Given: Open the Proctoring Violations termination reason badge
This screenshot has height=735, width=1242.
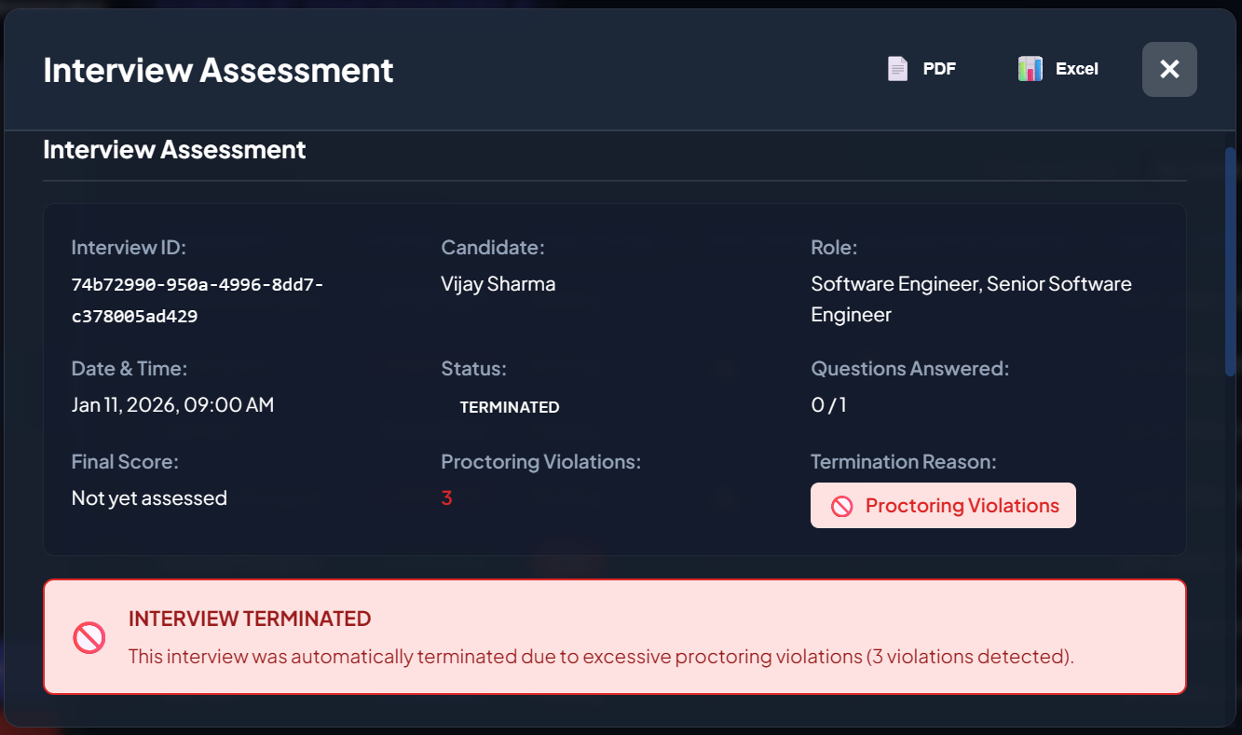Looking at the screenshot, I should tap(943, 505).
